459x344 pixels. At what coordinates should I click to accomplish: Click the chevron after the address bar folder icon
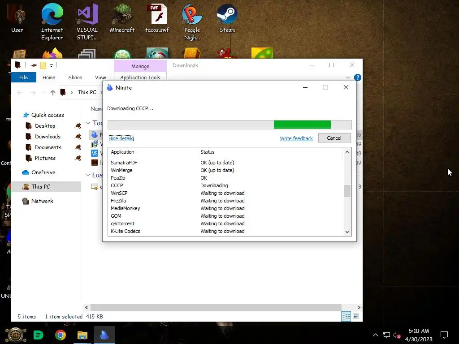pos(72,92)
